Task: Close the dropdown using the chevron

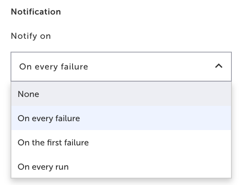Action: pos(218,66)
